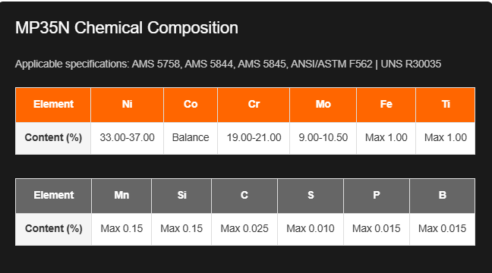Select the 9.00-10.50 molybdenum value

[323, 138]
